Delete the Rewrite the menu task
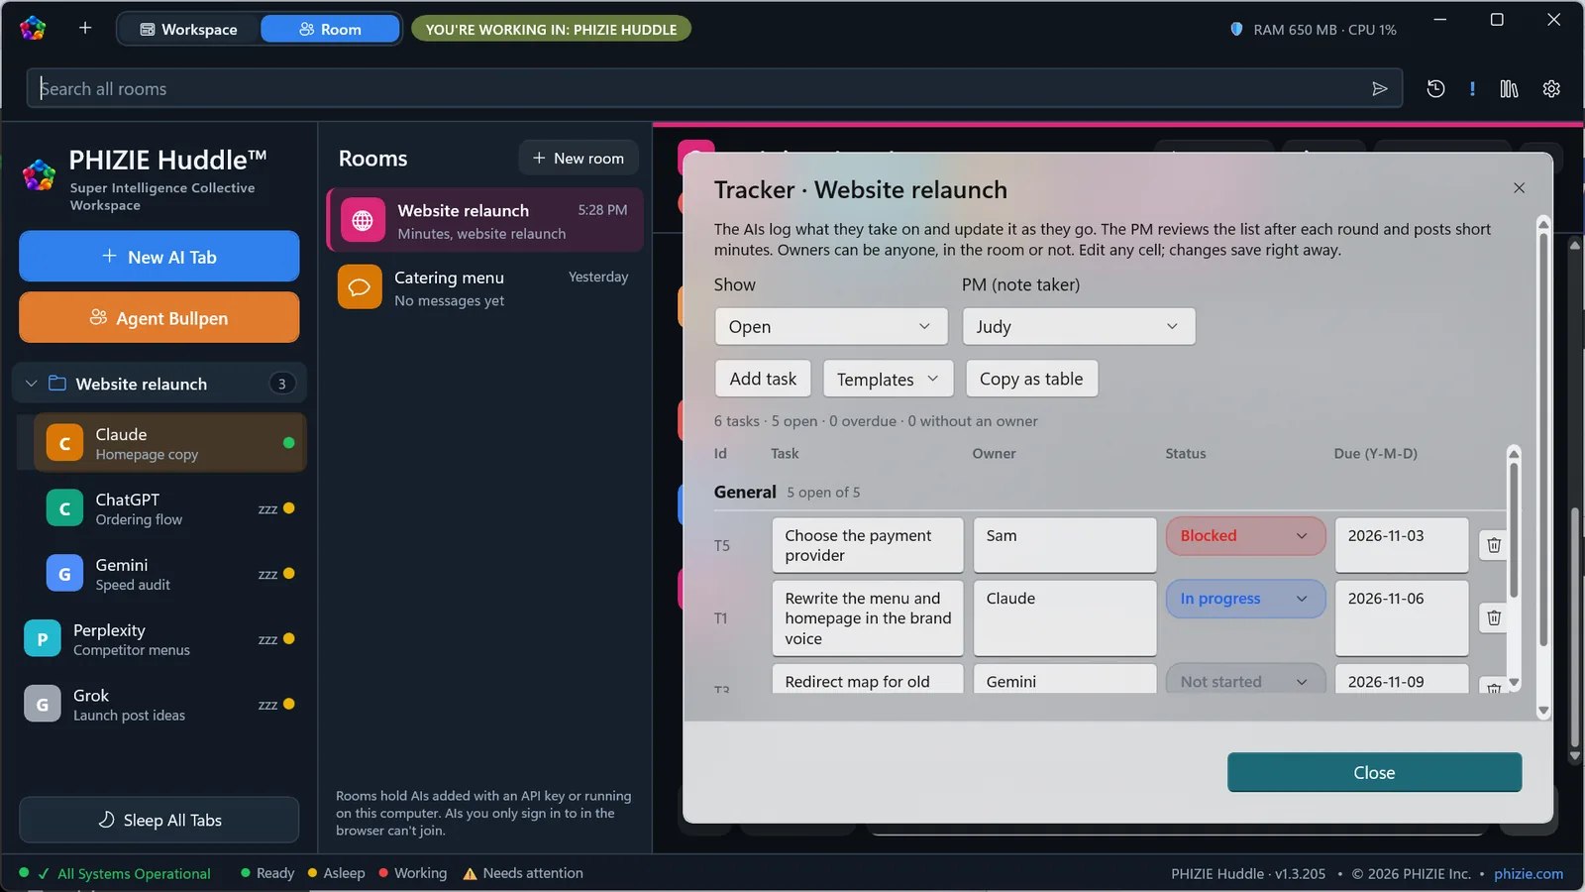Image resolution: width=1585 pixels, height=892 pixels. pos(1494,618)
